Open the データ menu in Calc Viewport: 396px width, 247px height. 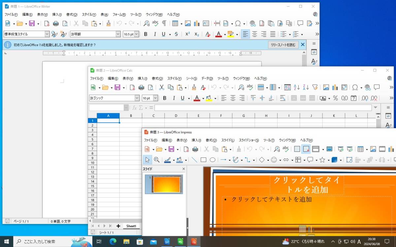207,78
